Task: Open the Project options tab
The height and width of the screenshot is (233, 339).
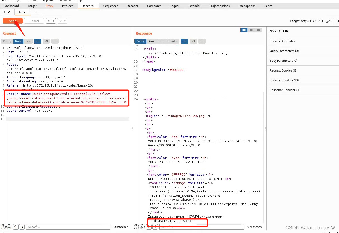Action: click(220, 6)
